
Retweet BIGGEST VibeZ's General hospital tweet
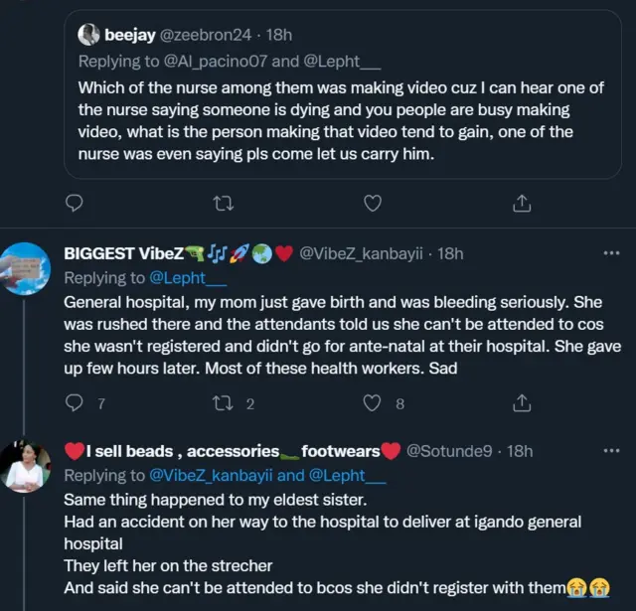[x=224, y=403]
